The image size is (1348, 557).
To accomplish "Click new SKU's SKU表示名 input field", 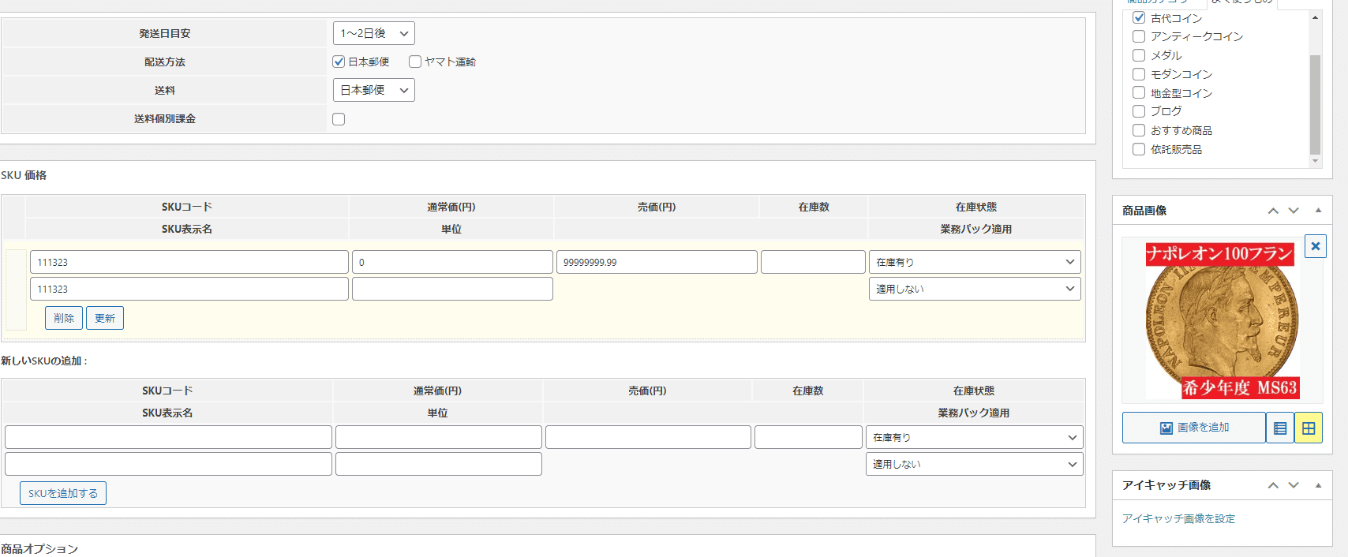I will click(x=168, y=464).
